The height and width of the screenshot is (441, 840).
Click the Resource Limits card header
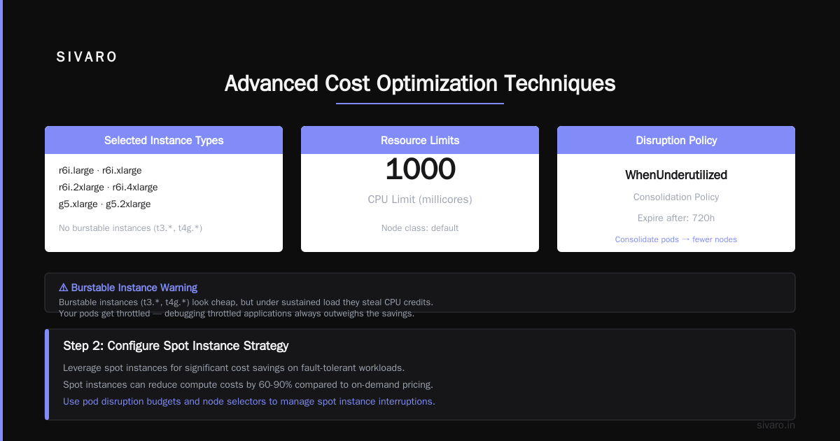tap(420, 140)
